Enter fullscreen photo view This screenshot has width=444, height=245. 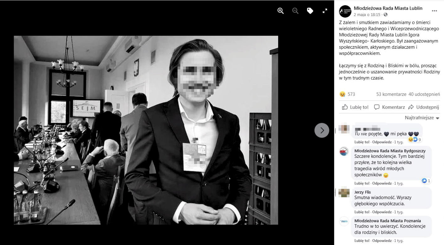click(x=325, y=11)
